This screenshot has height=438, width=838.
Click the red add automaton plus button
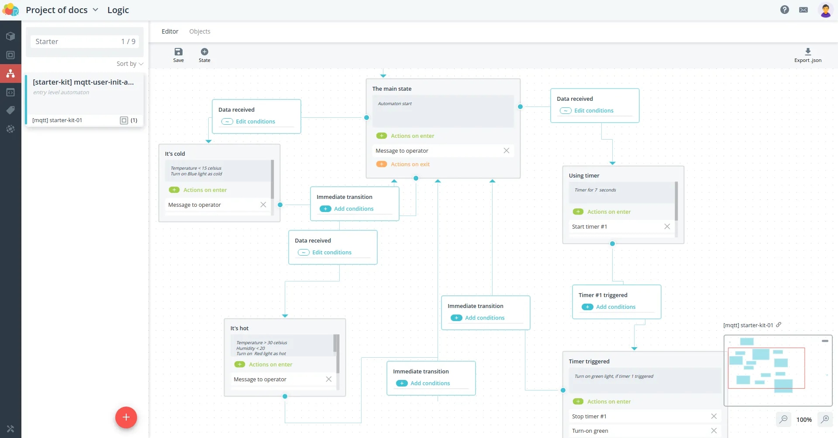point(126,417)
